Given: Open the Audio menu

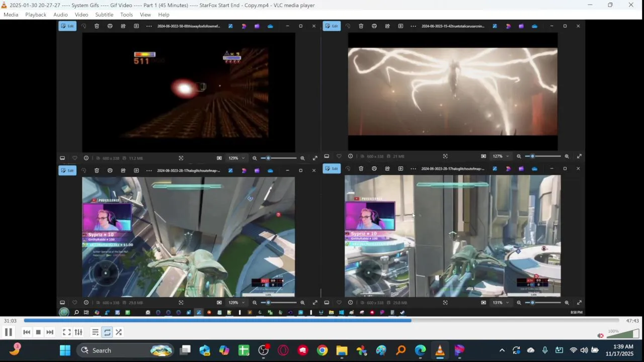Looking at the screenshot, I should pyautogui.click(x=60, y=15).
